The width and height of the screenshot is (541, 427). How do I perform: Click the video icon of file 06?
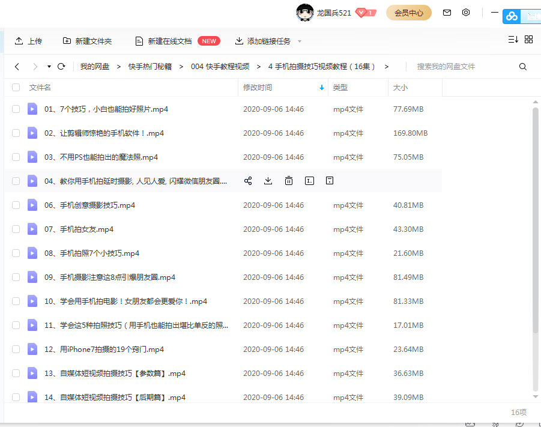[32, 205]
